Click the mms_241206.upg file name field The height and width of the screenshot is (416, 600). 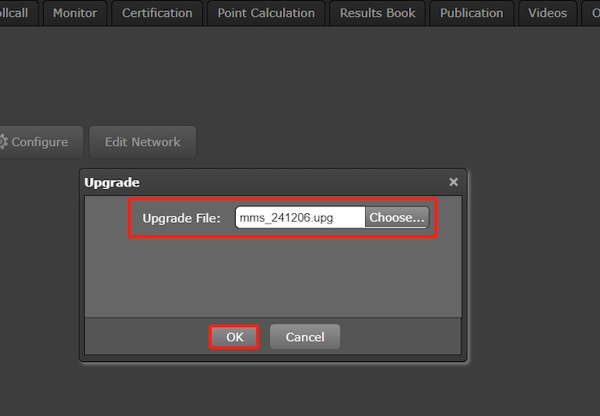(299, 217)
